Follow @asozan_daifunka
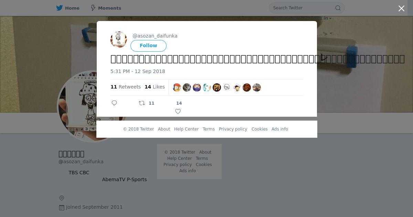 [148, 46]
